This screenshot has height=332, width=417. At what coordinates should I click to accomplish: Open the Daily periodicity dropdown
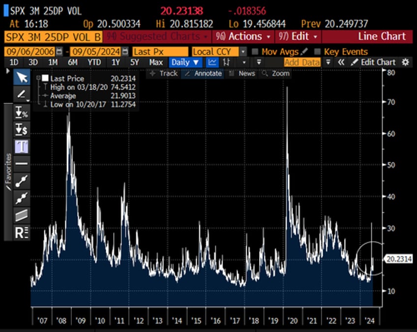click(x=185, y=62)
